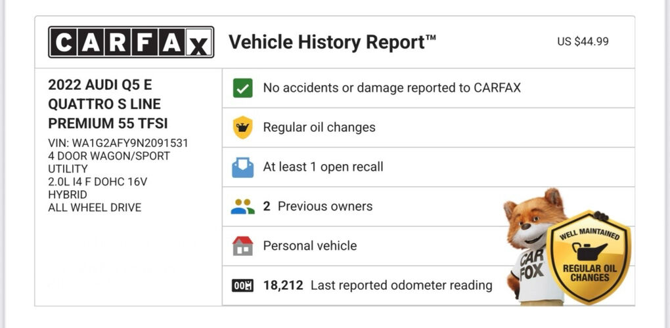670x328 pixels.
Task: Click the US $44.99 price
Action: point(583,41)
